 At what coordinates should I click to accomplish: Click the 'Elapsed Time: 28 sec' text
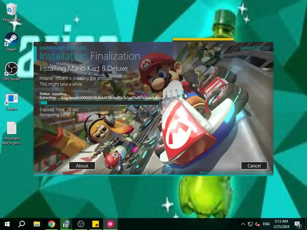[59, 110]
